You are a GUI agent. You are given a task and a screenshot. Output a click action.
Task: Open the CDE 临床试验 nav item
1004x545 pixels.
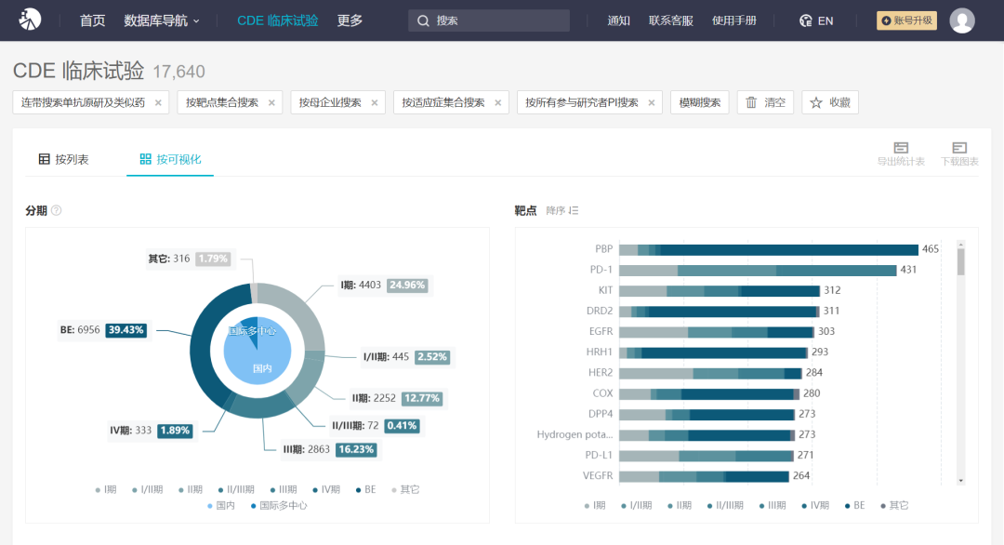[x=277, y=20]
